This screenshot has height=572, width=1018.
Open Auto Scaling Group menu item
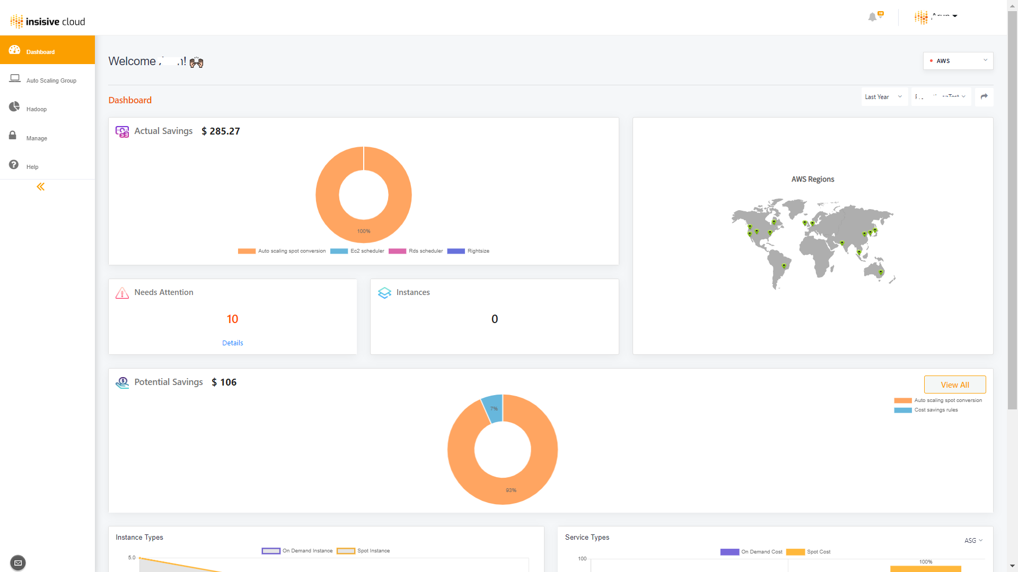click(51, 81)
